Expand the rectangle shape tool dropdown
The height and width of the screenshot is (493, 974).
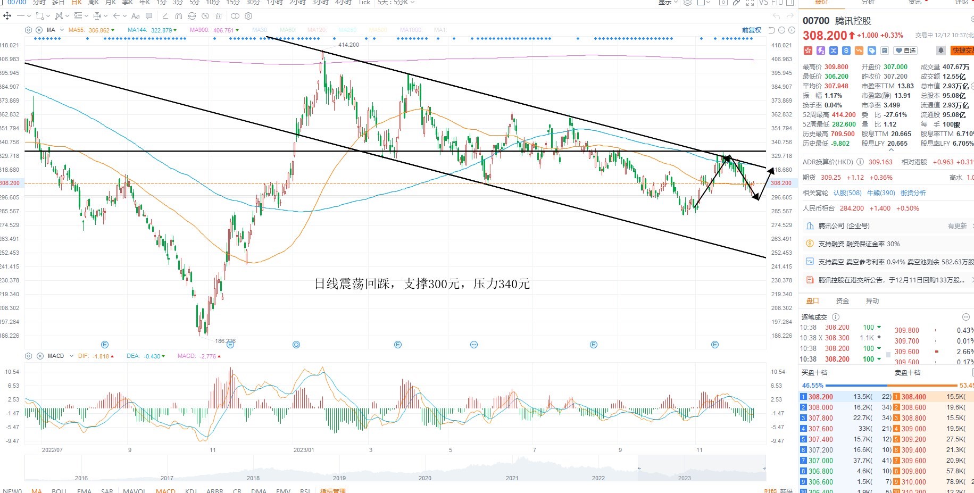click(x=48, y=16)
